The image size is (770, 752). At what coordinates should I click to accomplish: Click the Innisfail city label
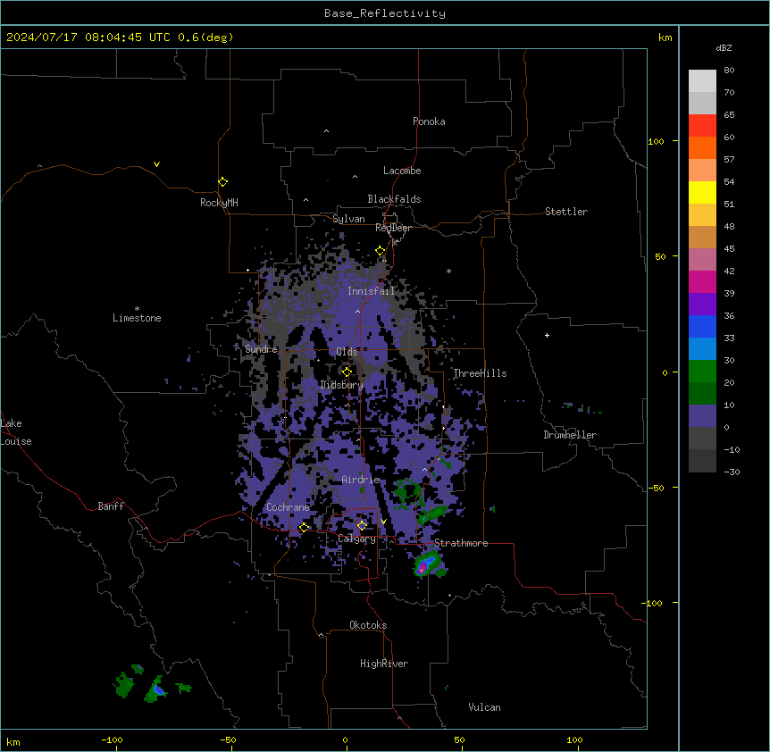(x=372, y=291)
